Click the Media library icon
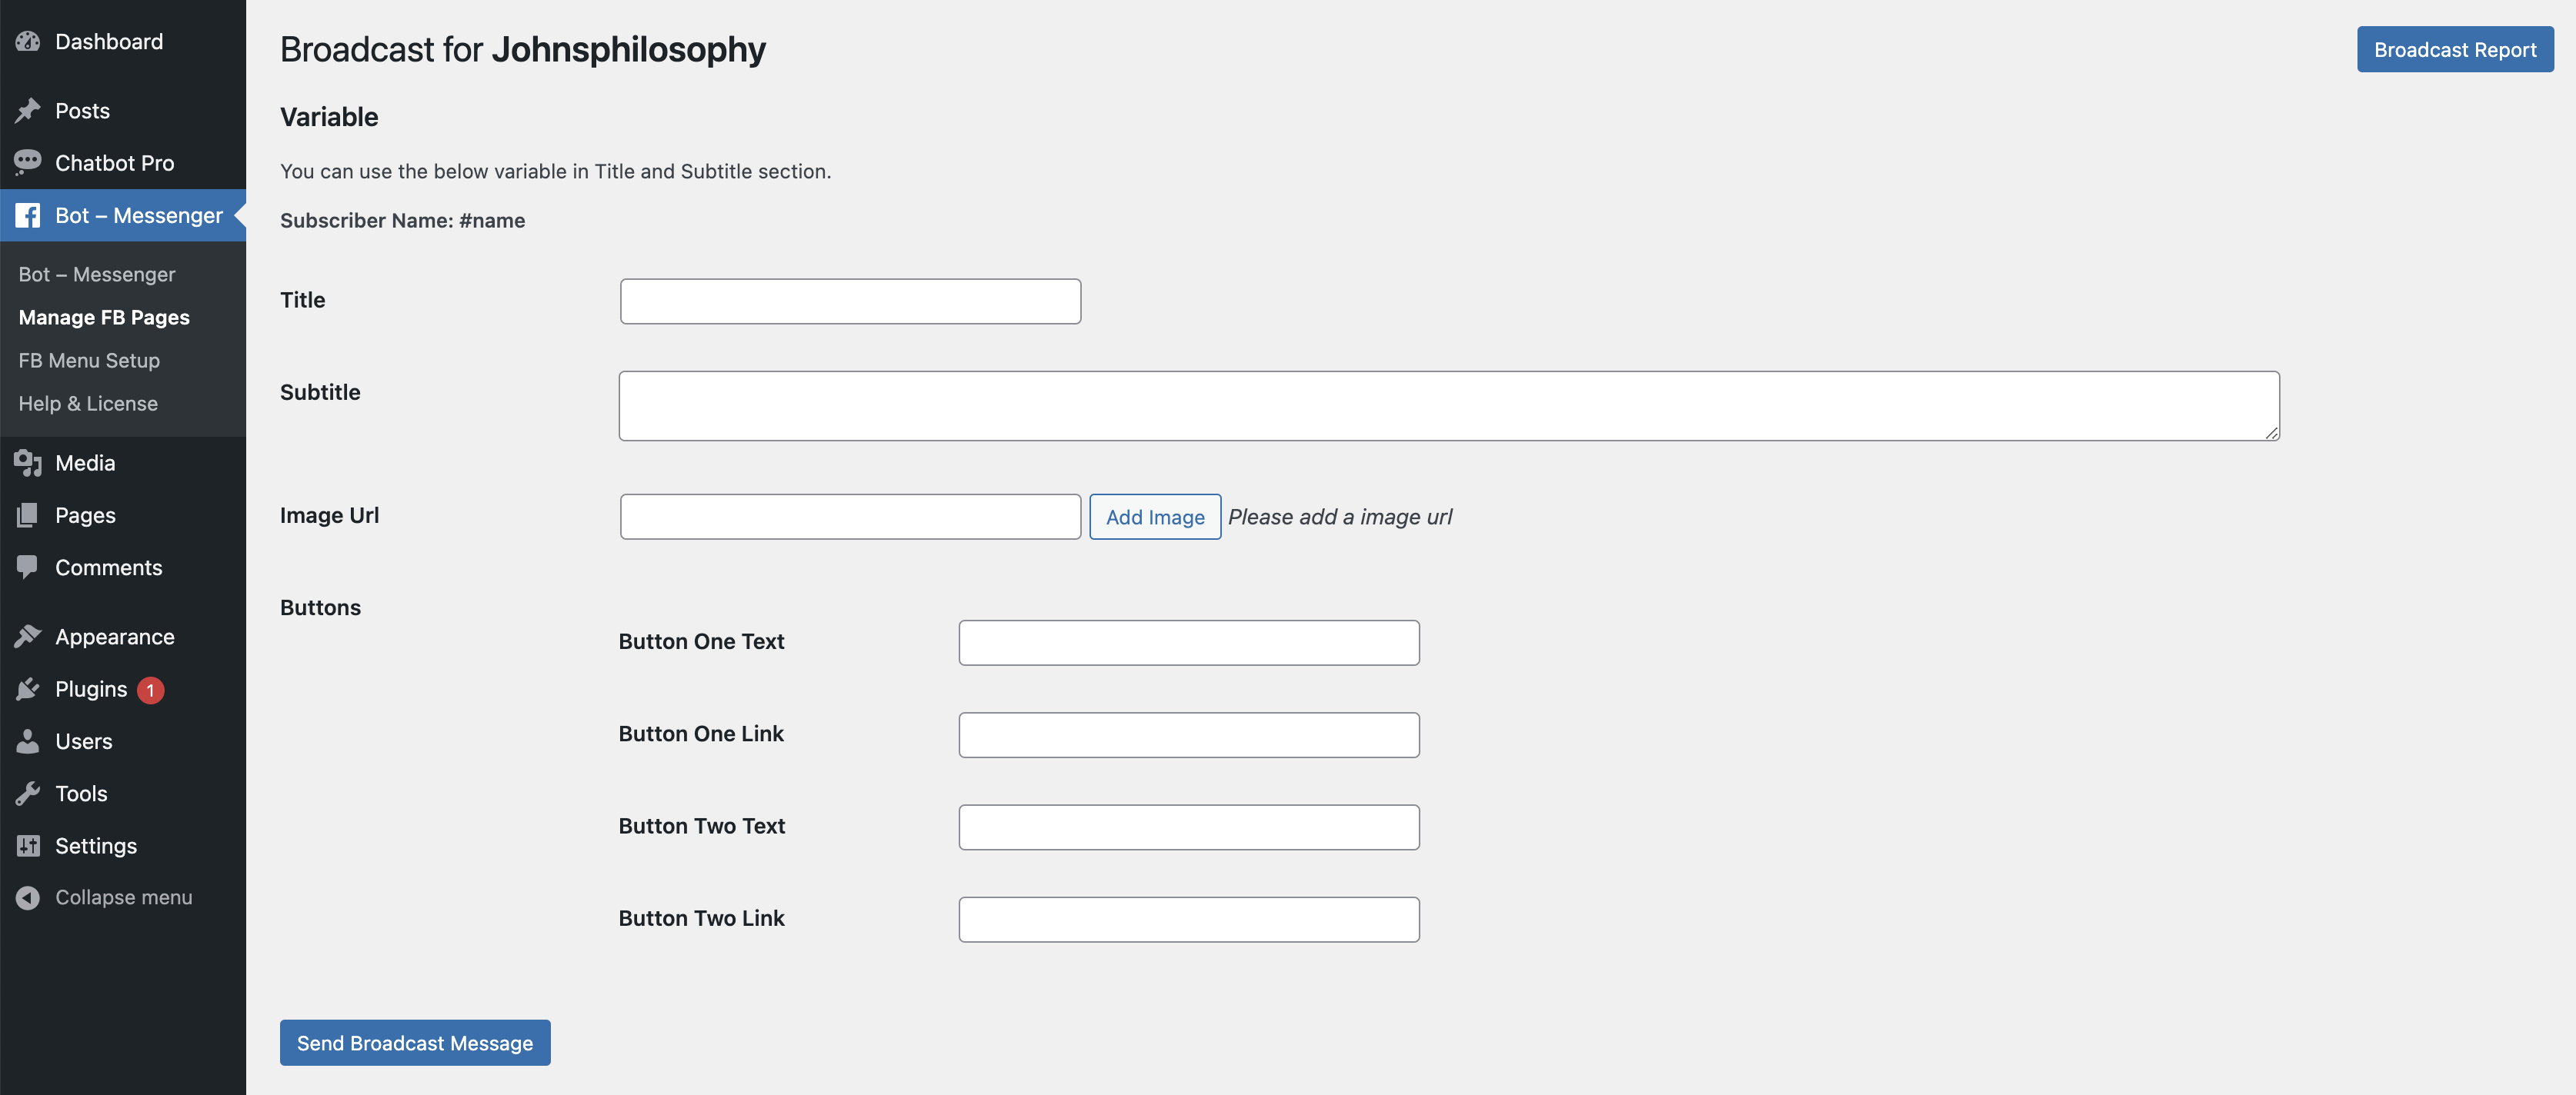The image size is (2576, 1095). [28, 463]
